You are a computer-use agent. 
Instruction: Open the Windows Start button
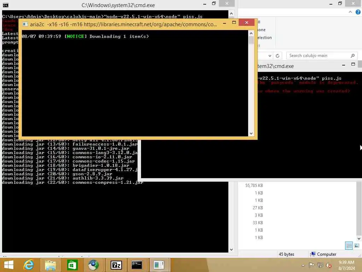pyautogui.click(x=9, y=265)
